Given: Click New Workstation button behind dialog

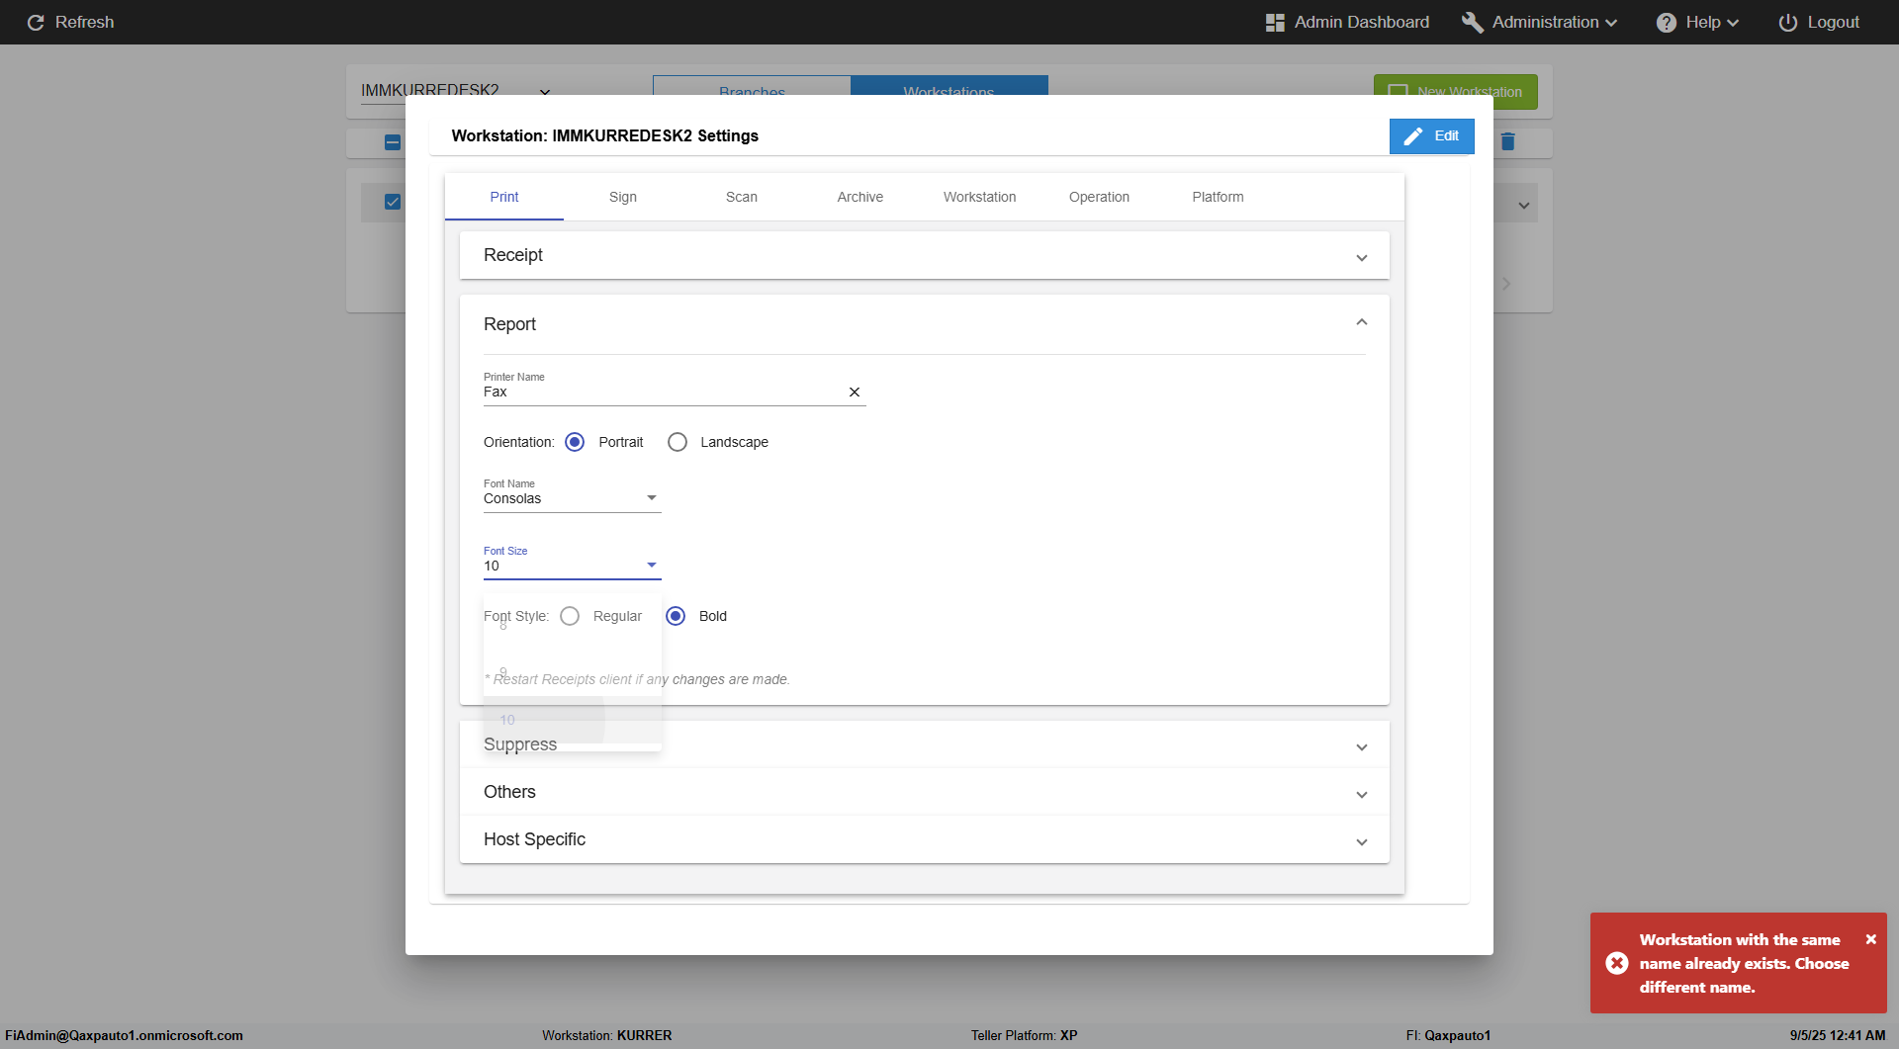Looking at the screenshot, I should [1455, 91].
